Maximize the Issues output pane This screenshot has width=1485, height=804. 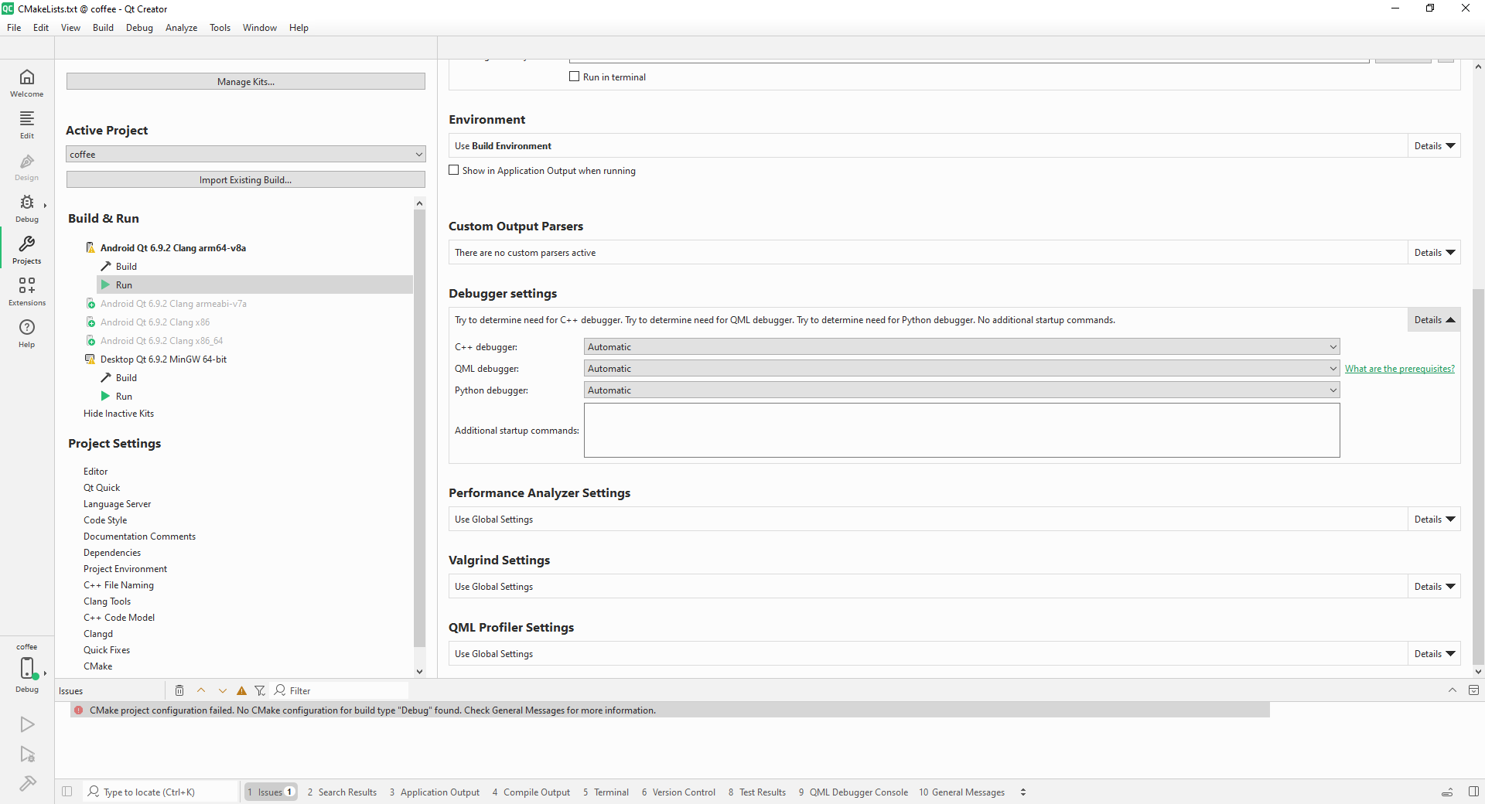(1452, 690)
